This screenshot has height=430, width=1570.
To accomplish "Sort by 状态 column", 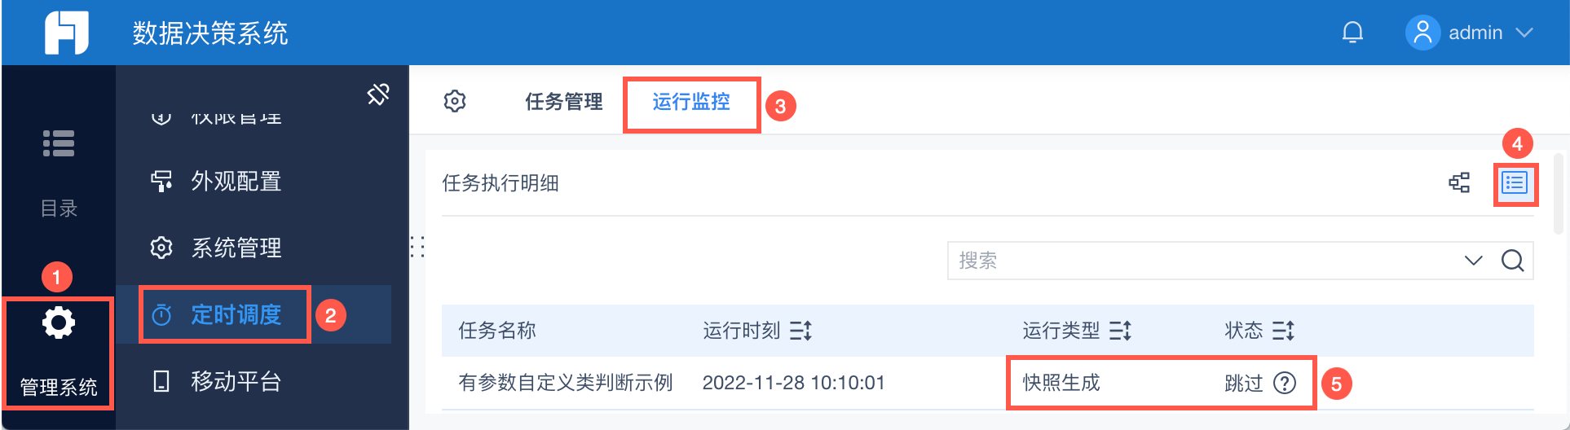I will (1283, 331).
